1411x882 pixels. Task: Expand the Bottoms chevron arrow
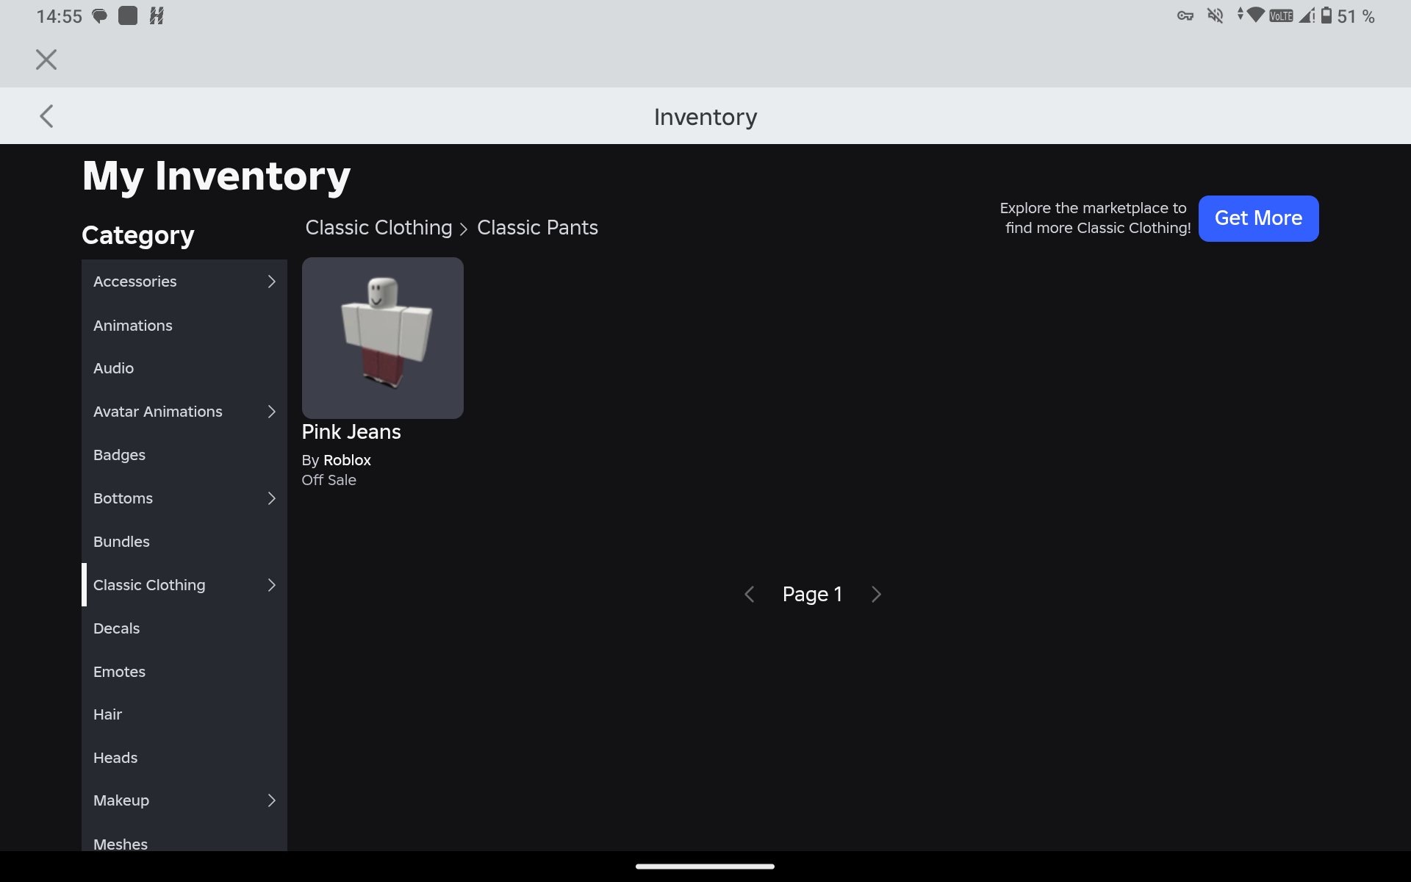point(271,498)
